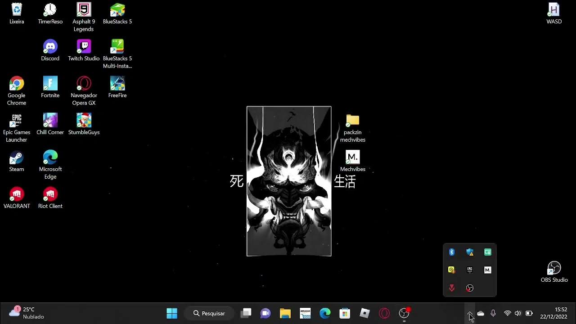The height and width of the screenshot is (324, 576).
Task: Select the Asphalt 9 Legends shortcut
Action: pyautogui.click(x=84, y=17)
